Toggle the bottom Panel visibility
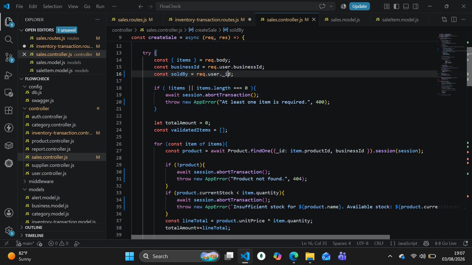This screenshot has height=265, width=472. (x=406, y=6)
